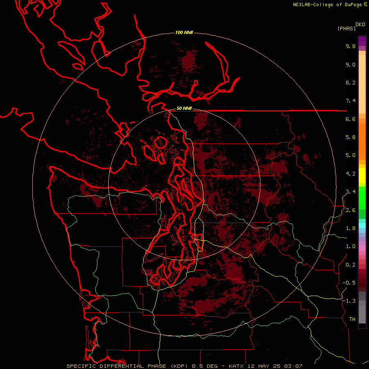Click the 5.8 legend value
This screenshot has height=369, width=369.
pos(351,137)
